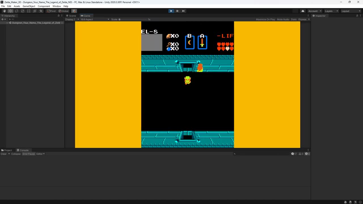Toggle Console error messages filter

pos(307,154)
